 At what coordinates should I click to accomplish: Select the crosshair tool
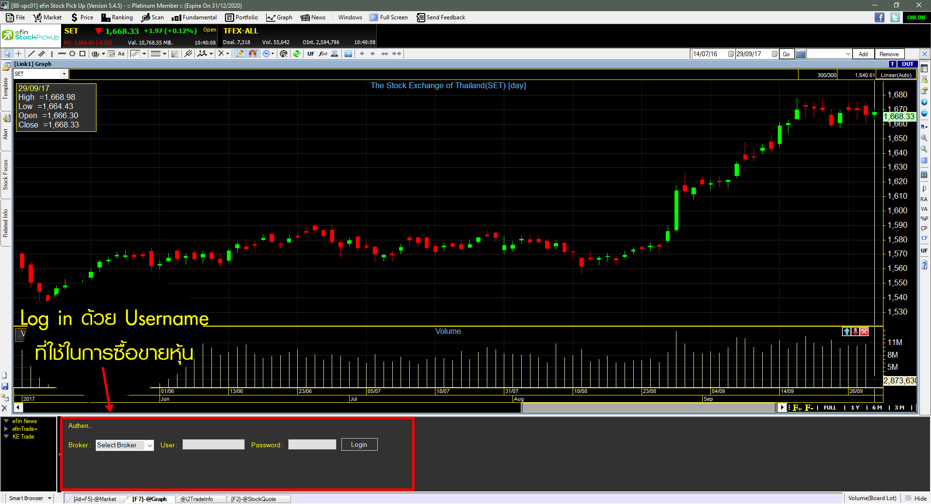coord(18,54)
